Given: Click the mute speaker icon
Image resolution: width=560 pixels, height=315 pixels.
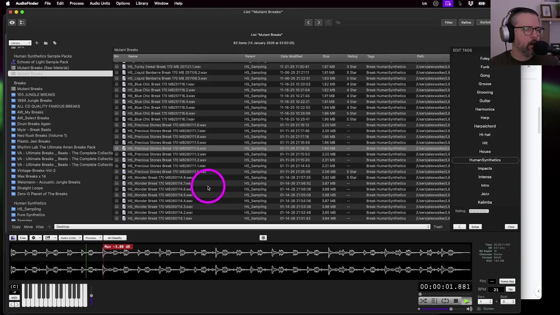Looking at the screenshot, I should [x=419, y=309].
